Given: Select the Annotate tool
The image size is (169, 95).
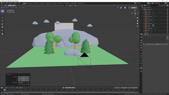Looking at the screenshot, I should coord(2,31).
